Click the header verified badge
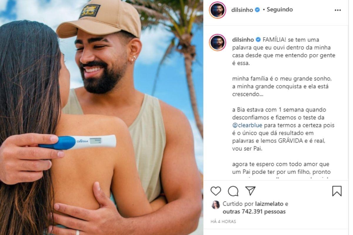This screenshot has width=353, height=235. [x=257, y=10]
